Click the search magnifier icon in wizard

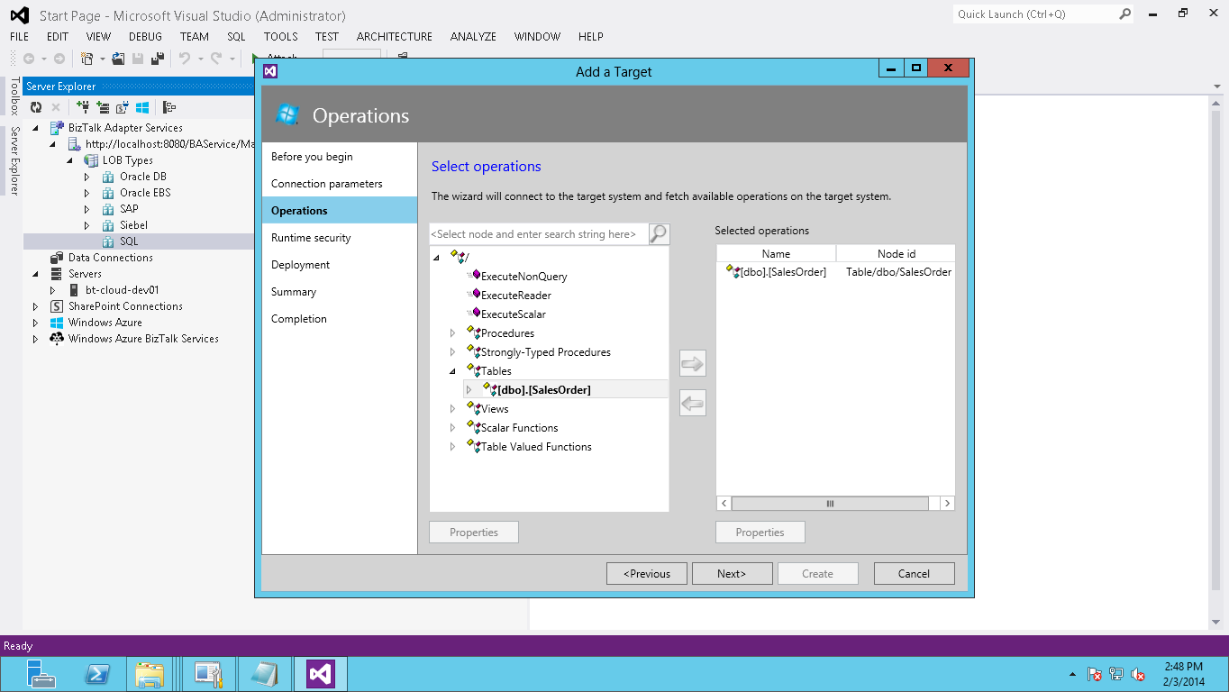point(660,234)
